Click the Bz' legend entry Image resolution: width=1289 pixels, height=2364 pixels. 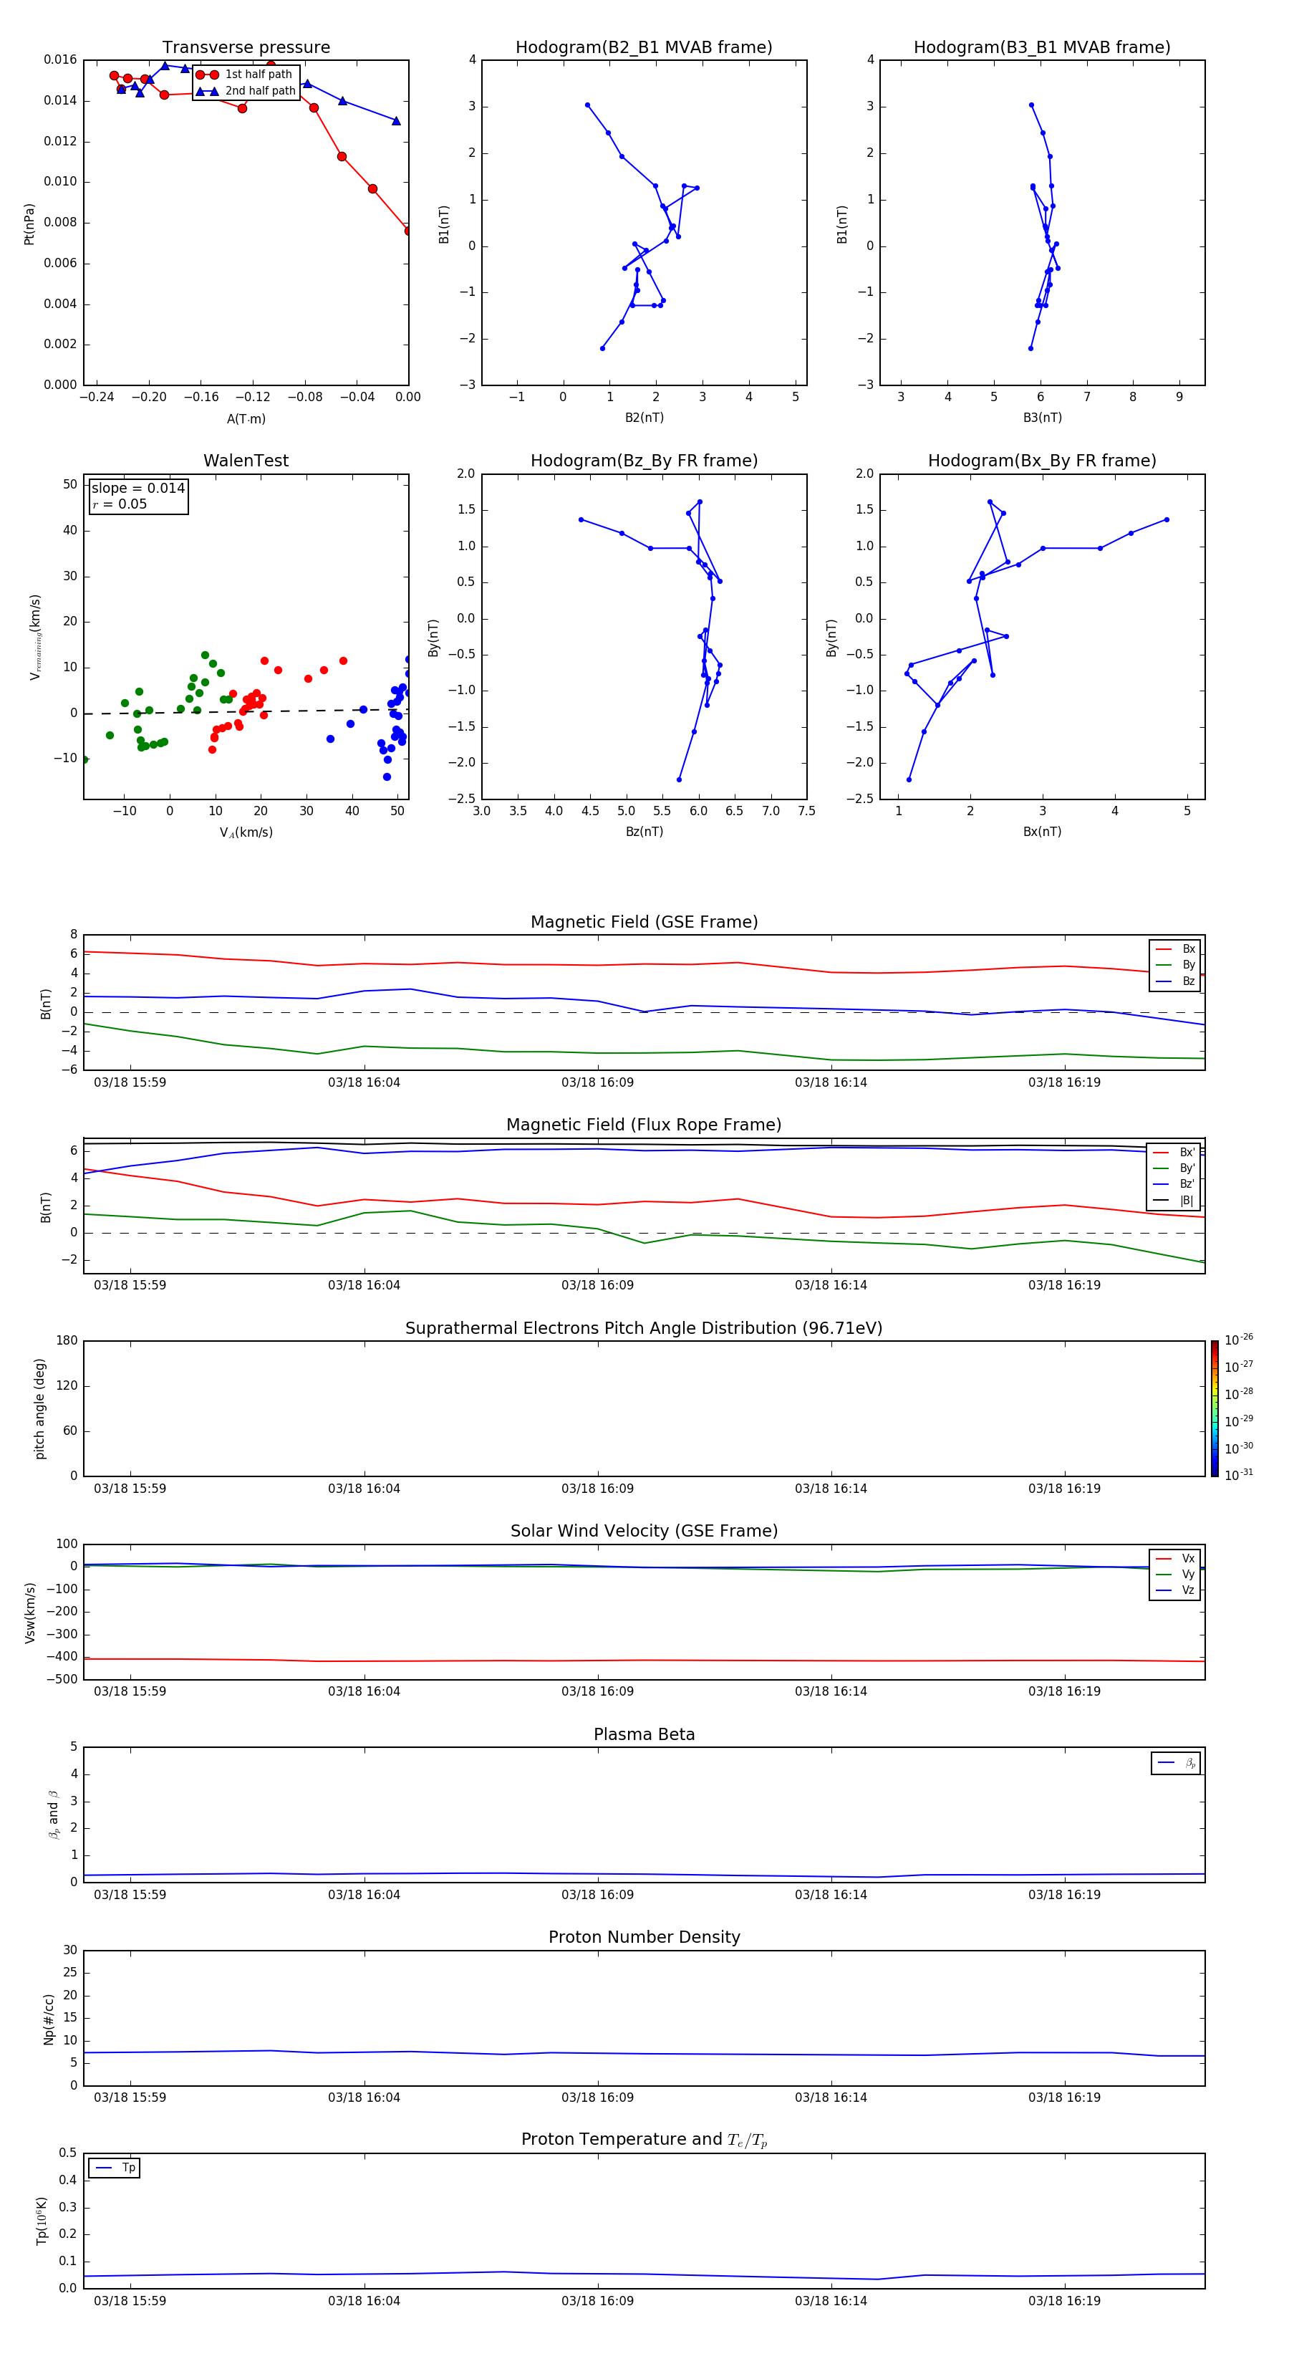click(x=1174, y=1184)
